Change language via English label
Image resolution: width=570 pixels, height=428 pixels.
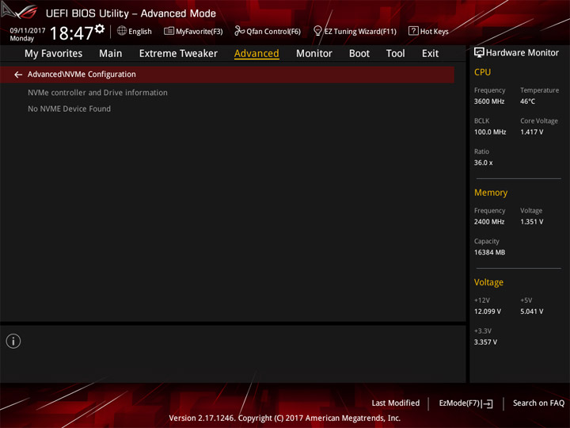coord(140,32)
